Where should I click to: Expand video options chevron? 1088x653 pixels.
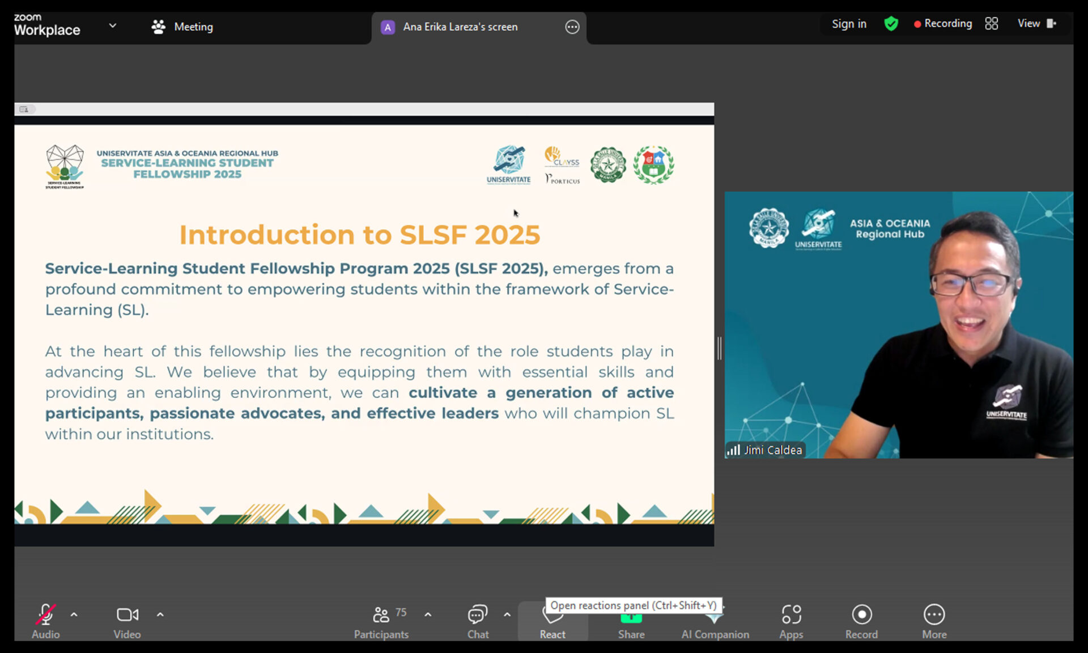coord(160,614)
